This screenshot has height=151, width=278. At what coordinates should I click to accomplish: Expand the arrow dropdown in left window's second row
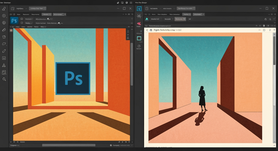(65, 14)
